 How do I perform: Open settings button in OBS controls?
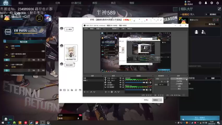pos(179,86)
